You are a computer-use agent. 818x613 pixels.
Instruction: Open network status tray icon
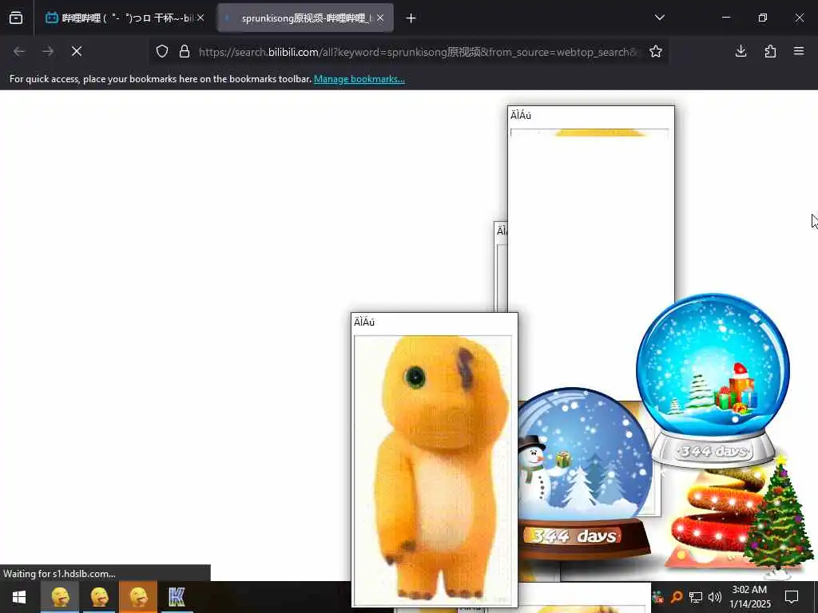click(696, 597)
